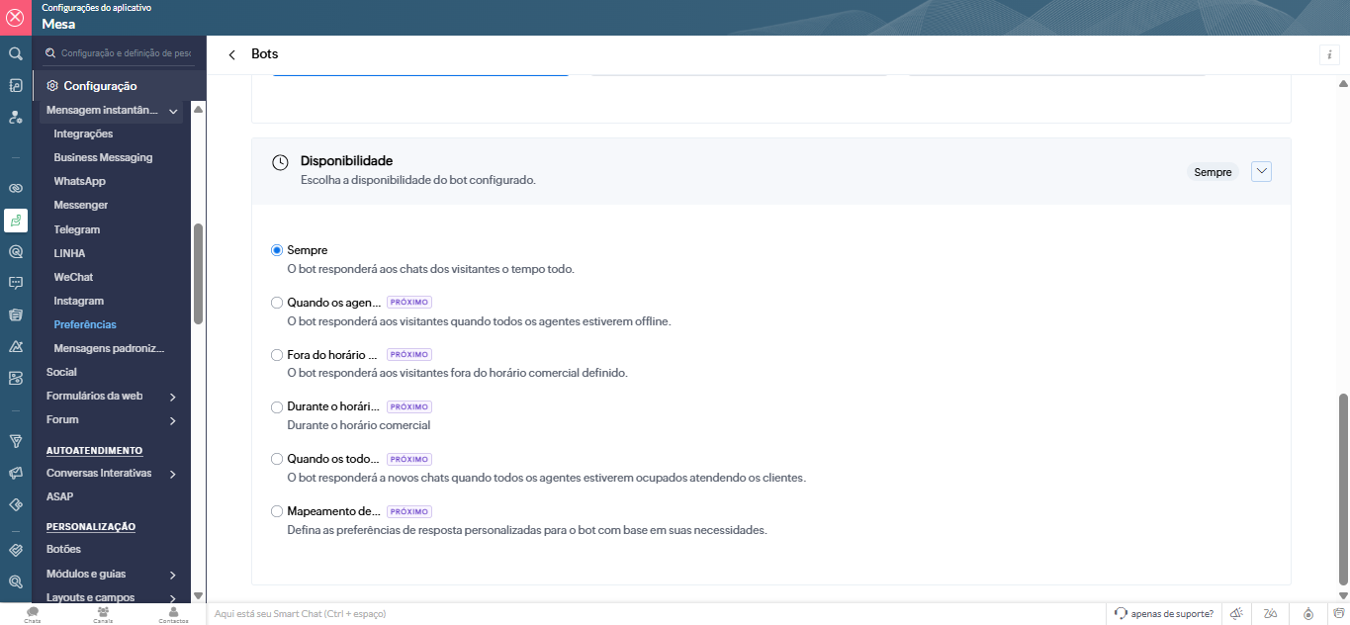Open WhatsApp in the sidebar
This screenshot has height=625, width=1350.
click(79, 181)
